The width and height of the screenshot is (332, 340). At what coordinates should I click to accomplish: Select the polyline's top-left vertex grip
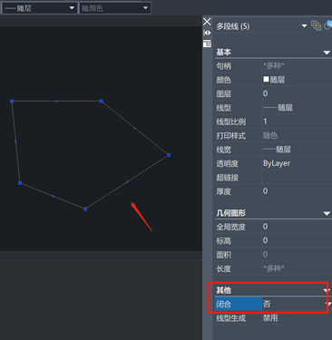(12, 101)
